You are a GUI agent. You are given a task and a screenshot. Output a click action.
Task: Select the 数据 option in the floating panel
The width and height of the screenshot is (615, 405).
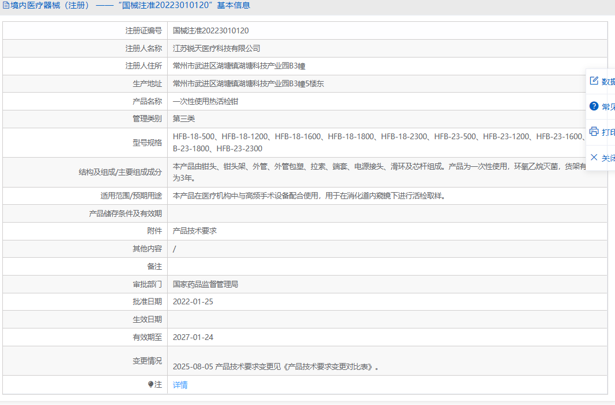pos(608,81)
